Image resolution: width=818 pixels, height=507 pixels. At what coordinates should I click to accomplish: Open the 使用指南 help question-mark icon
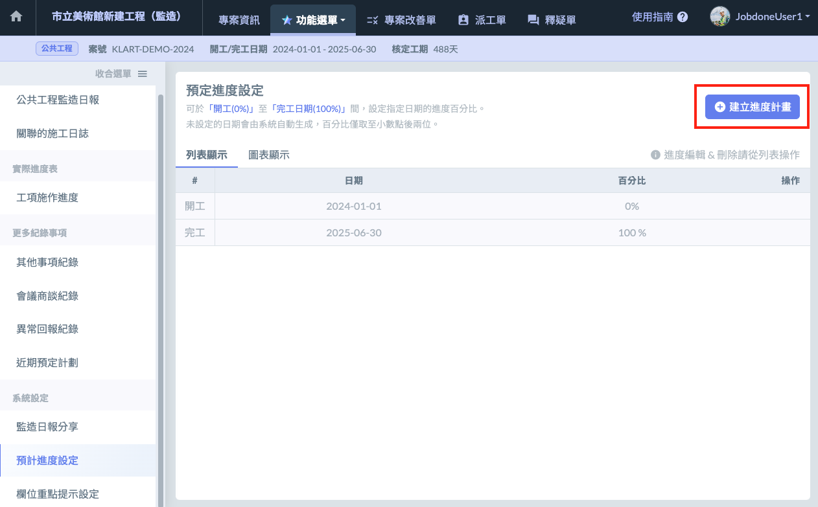click(x=683, y=17)
